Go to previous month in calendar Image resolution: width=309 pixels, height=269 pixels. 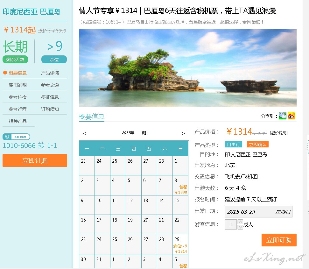pos(84,133)
